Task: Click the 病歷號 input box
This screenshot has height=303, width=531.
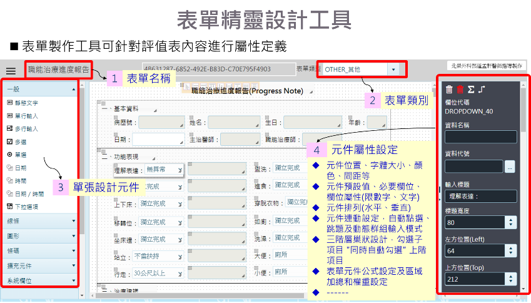Action: (x=161, y=122)
